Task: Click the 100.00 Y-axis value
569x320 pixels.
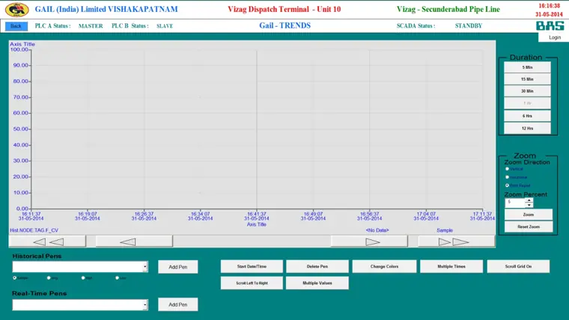Action: click(19, 49)
